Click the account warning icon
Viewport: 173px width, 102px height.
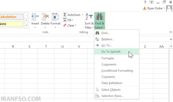coord(145,8)
